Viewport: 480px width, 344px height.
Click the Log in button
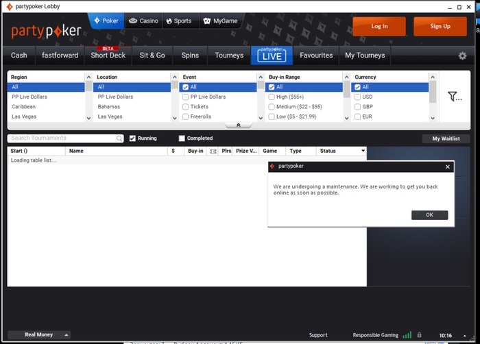tap(379, 26)
